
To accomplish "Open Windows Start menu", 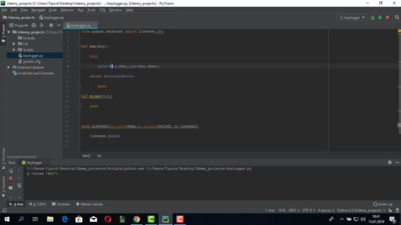I will tap(7, 219).
